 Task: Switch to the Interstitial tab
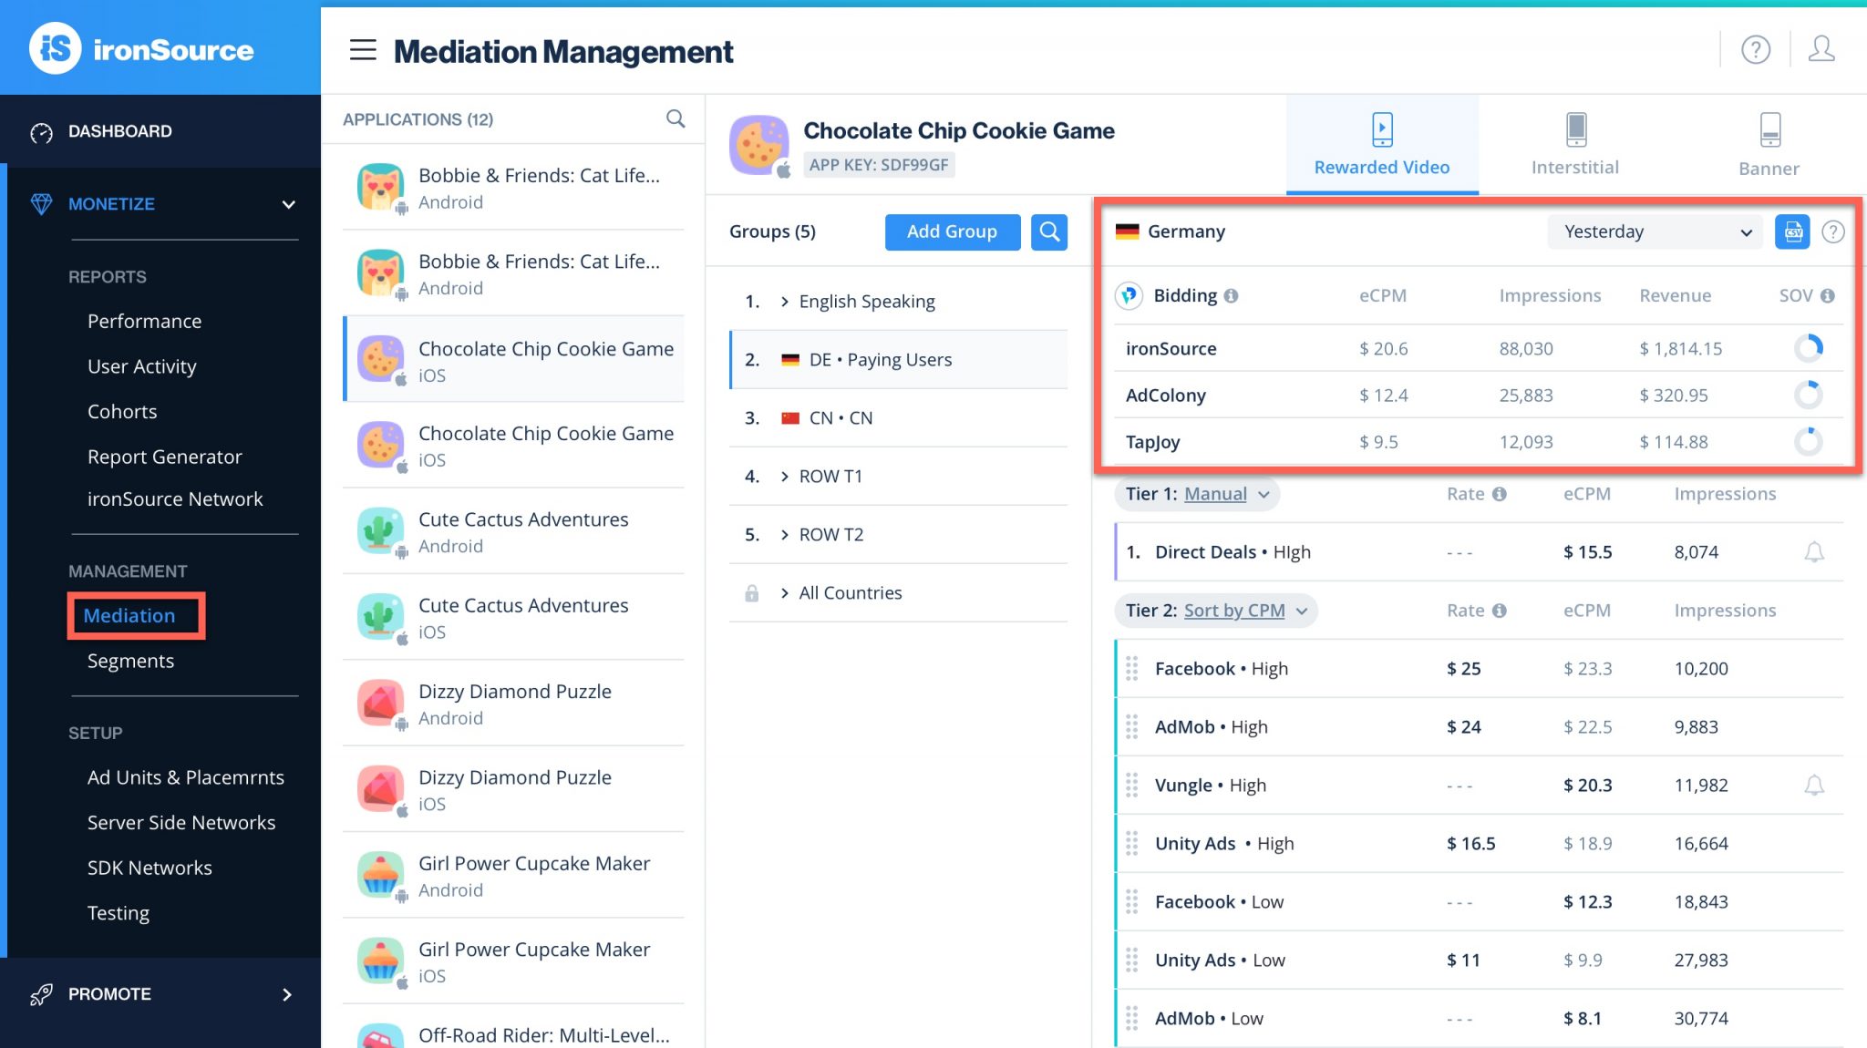click(x=1574, y=144)
